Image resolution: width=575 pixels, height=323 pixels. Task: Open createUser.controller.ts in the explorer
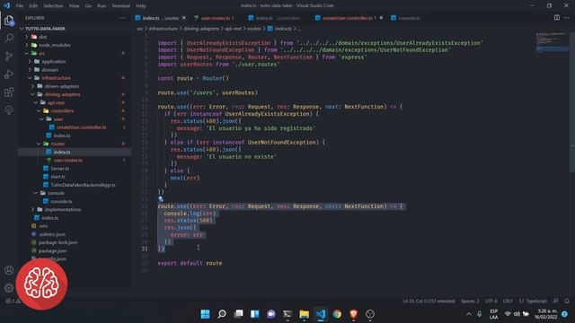82,127
